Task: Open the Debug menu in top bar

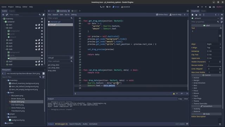Action: pos(18,7)
